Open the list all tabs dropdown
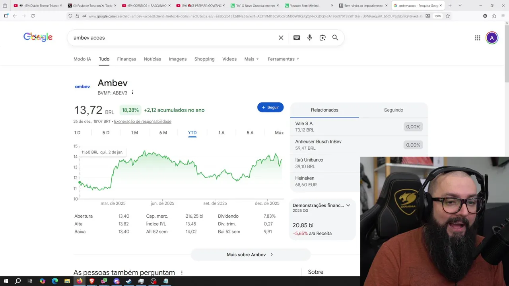This screenshot has width=509, height=286. [460, 6]
